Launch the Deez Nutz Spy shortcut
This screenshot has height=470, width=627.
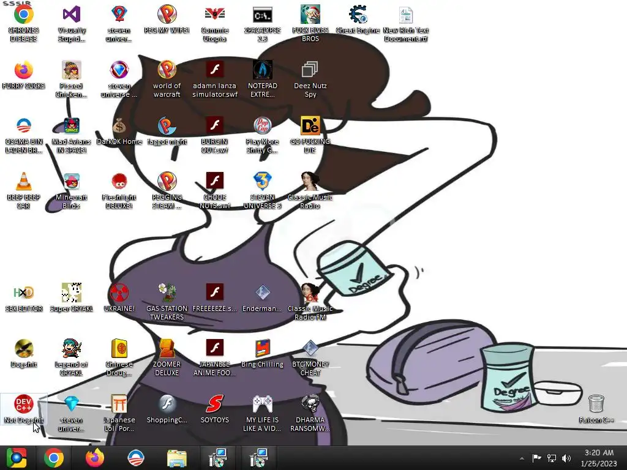pos(310,79)
